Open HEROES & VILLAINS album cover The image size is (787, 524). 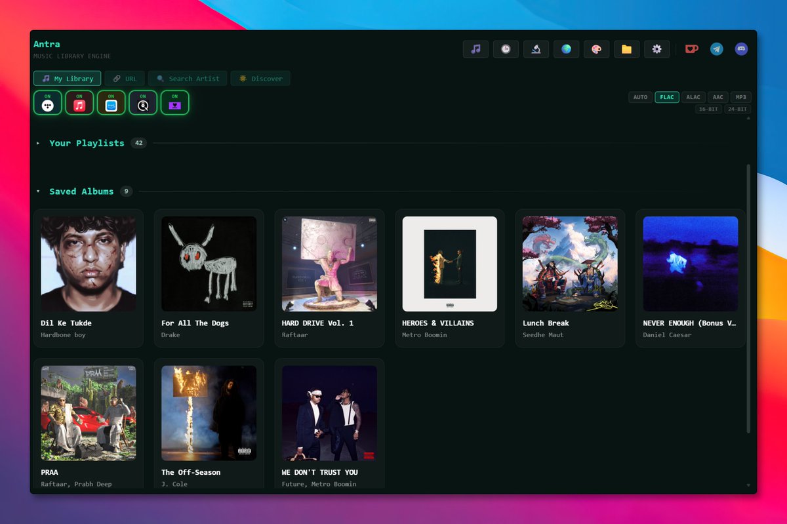point(450,264)
